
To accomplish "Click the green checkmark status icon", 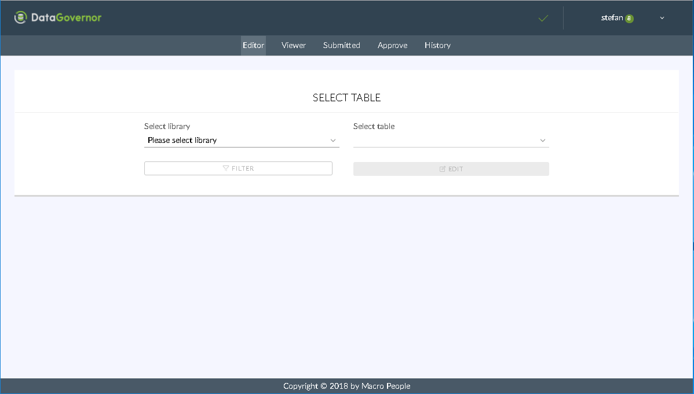I will point(543,19).
